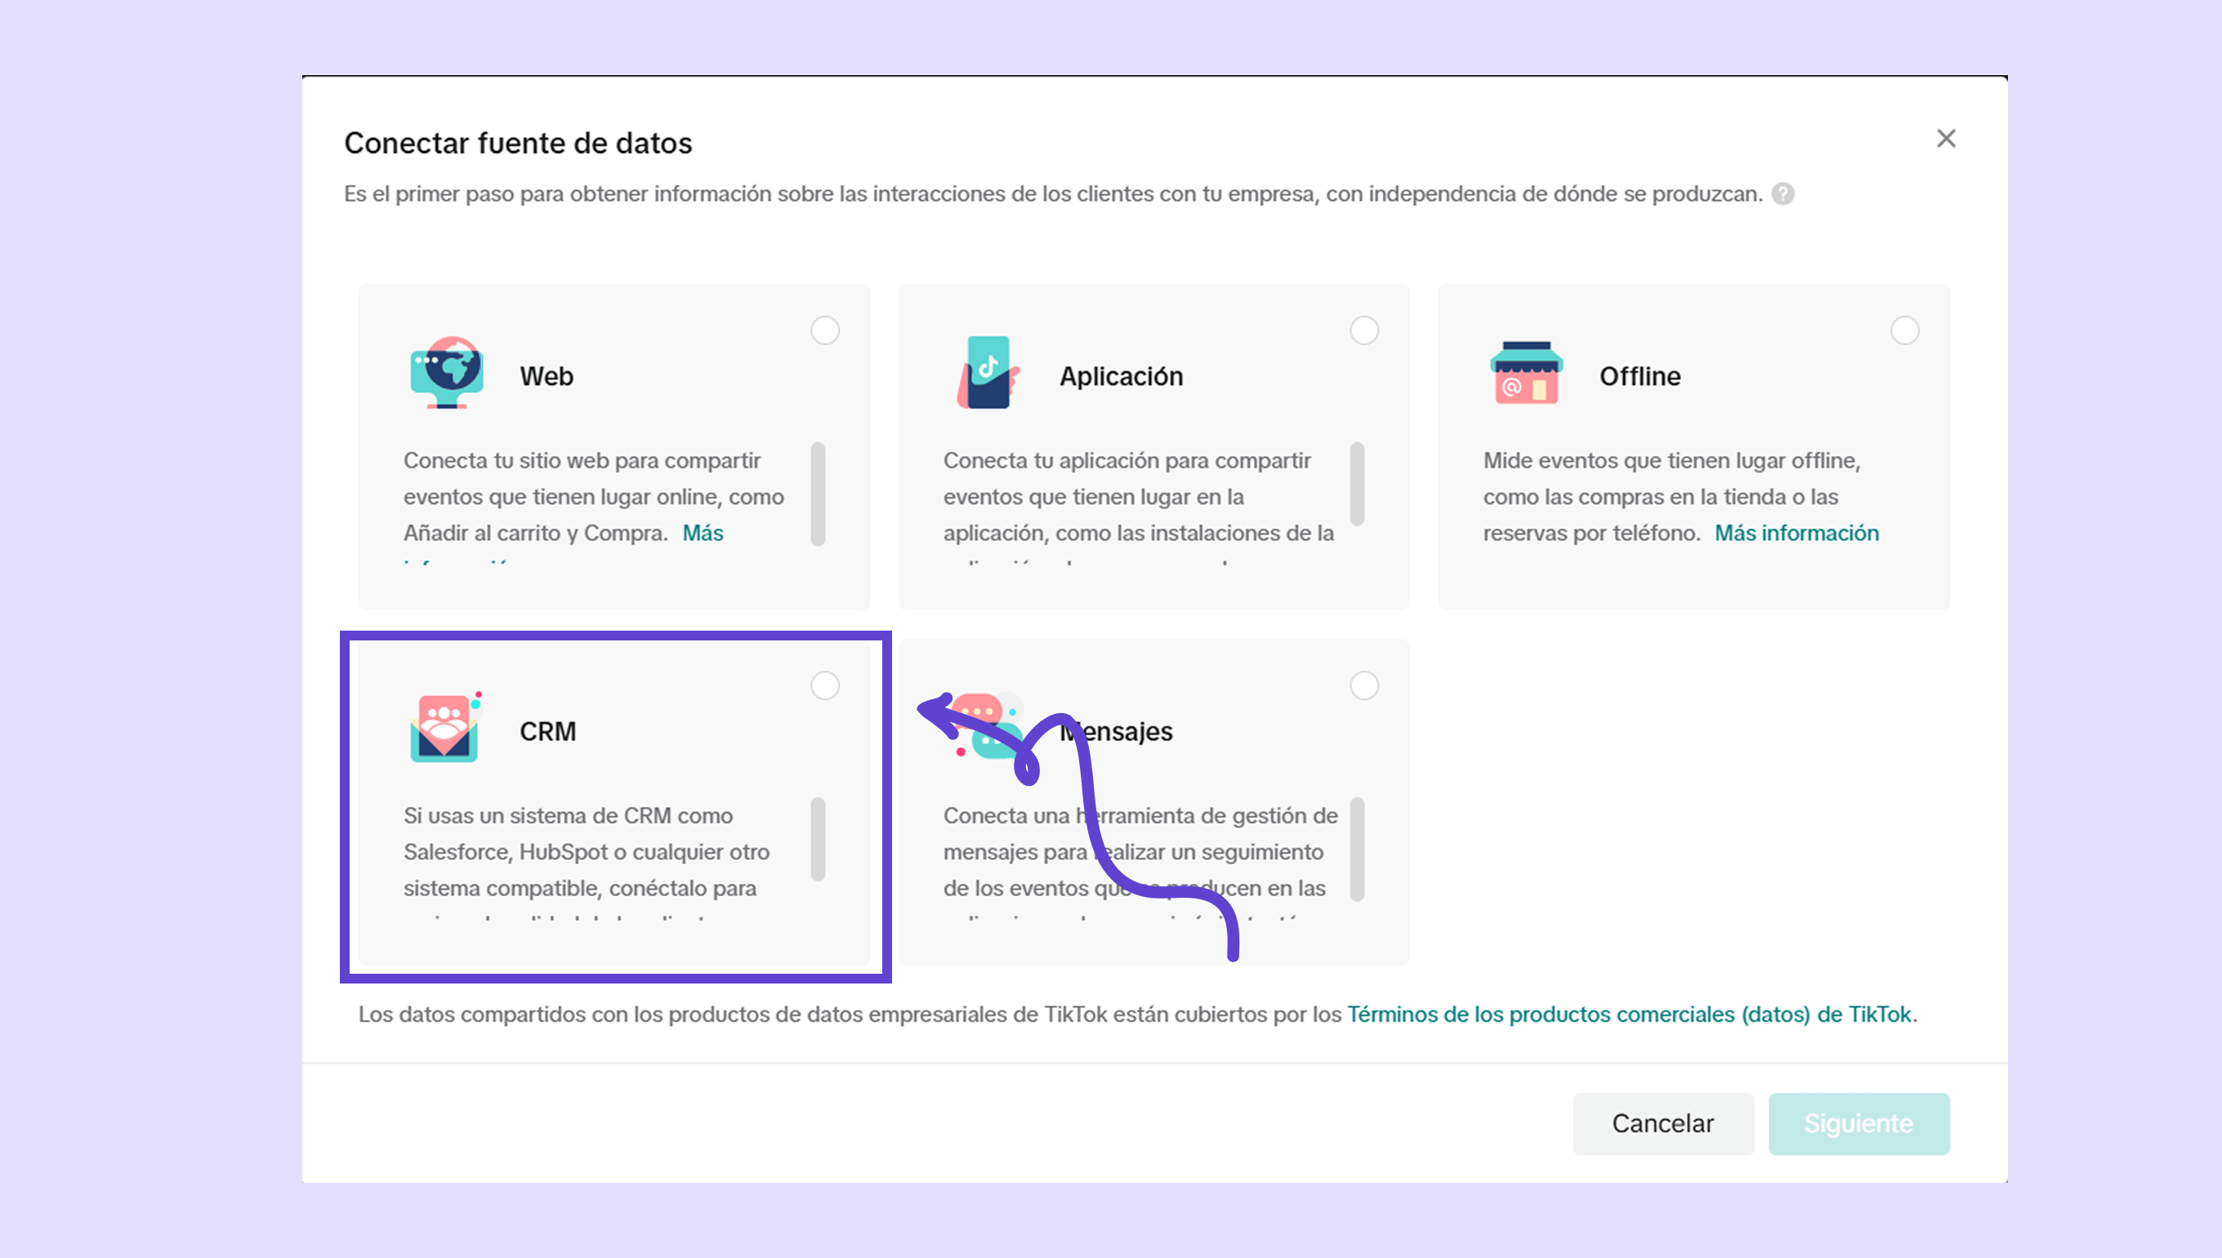The width and height of the screenshot is (2222, 1258).
Task: Open Términos de los productos comerciales link
Action: pyautogui.click(x=1630, y=1015)
